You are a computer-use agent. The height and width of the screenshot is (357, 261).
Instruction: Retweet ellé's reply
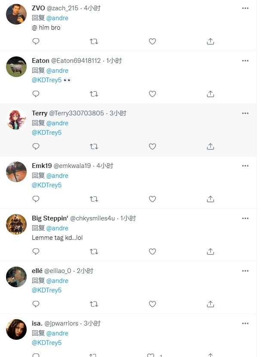pyautogui.click(x=94, y=304)
